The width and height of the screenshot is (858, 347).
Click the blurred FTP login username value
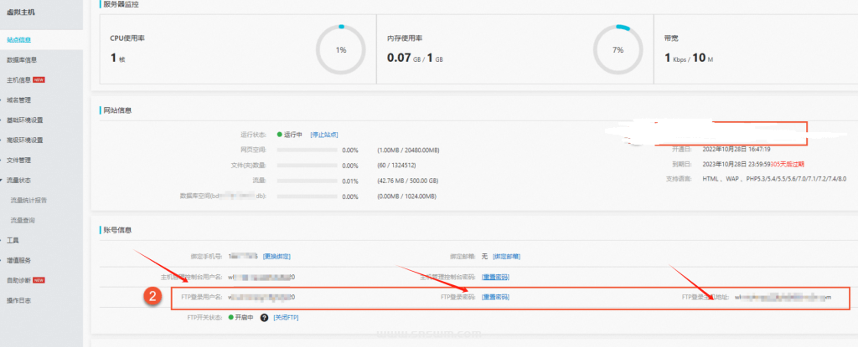262,298
